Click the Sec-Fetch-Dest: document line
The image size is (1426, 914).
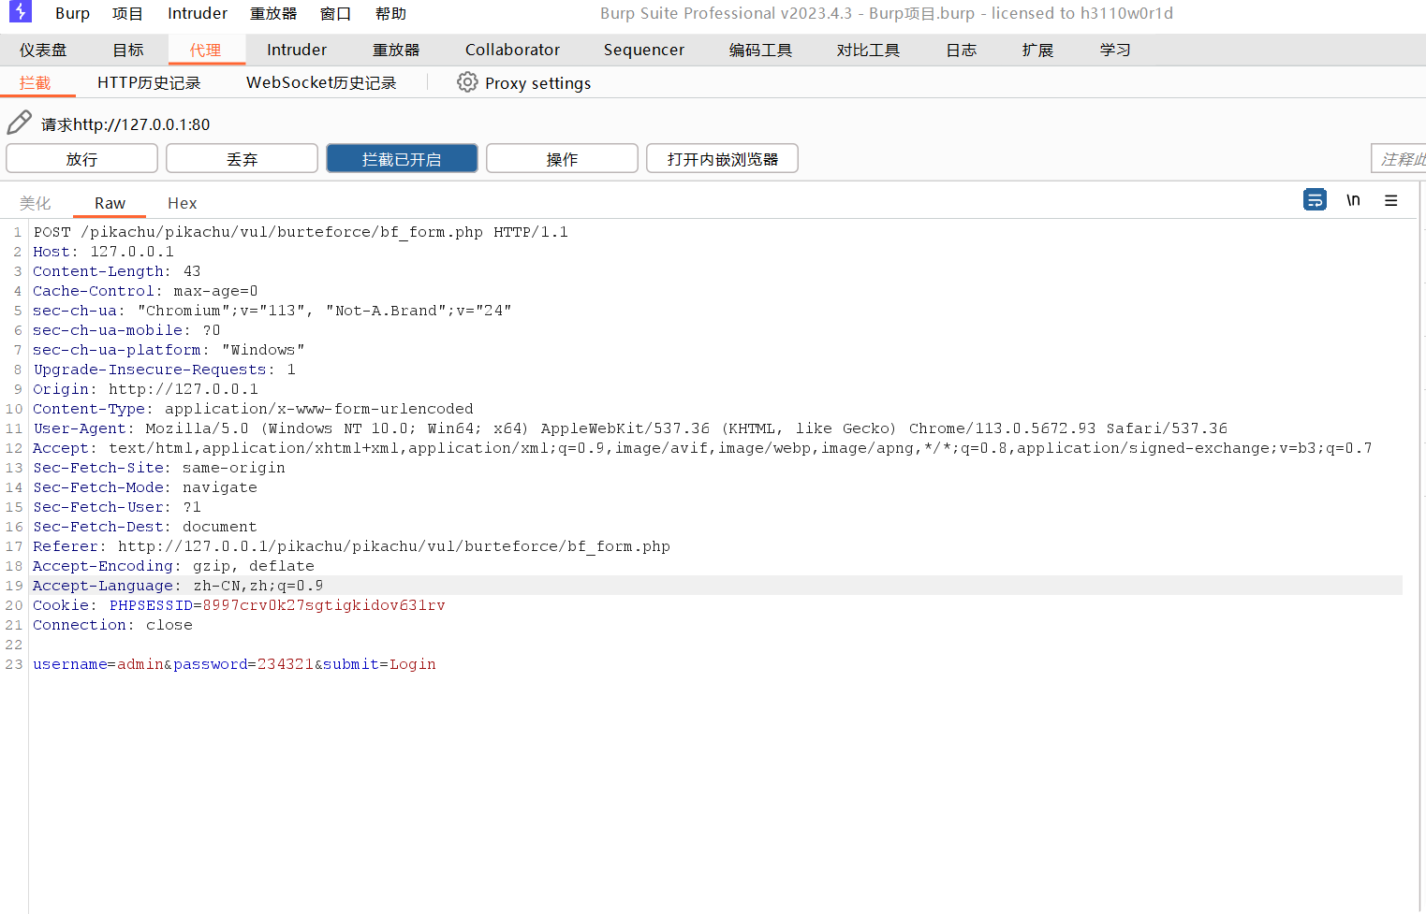(x=145, y=527)
